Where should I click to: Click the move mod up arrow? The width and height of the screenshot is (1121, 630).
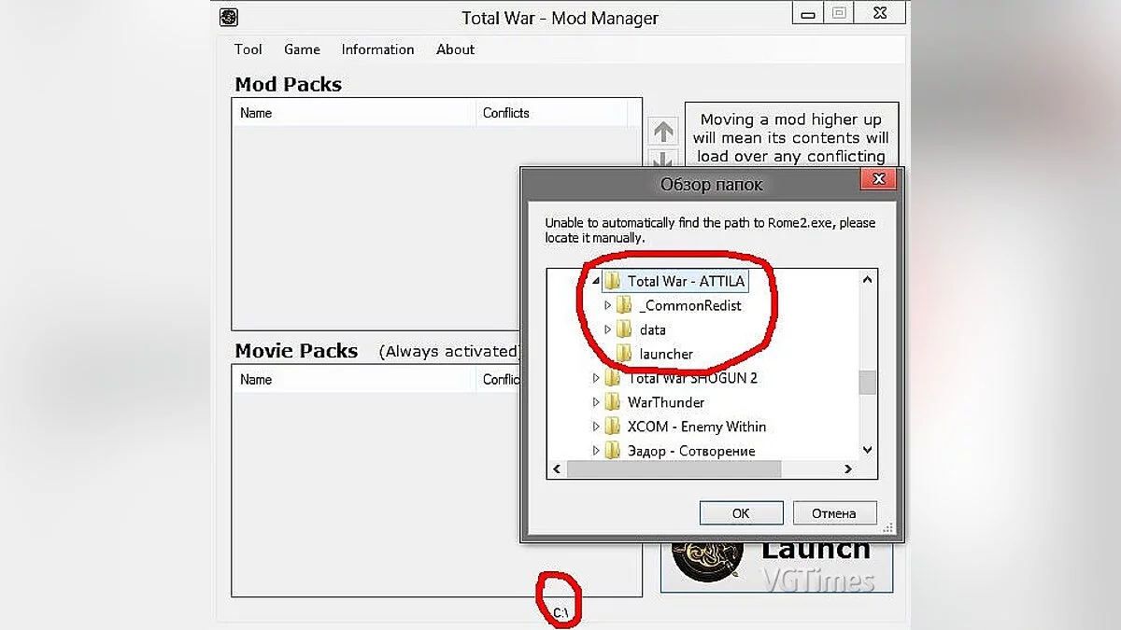pos(662,132)
